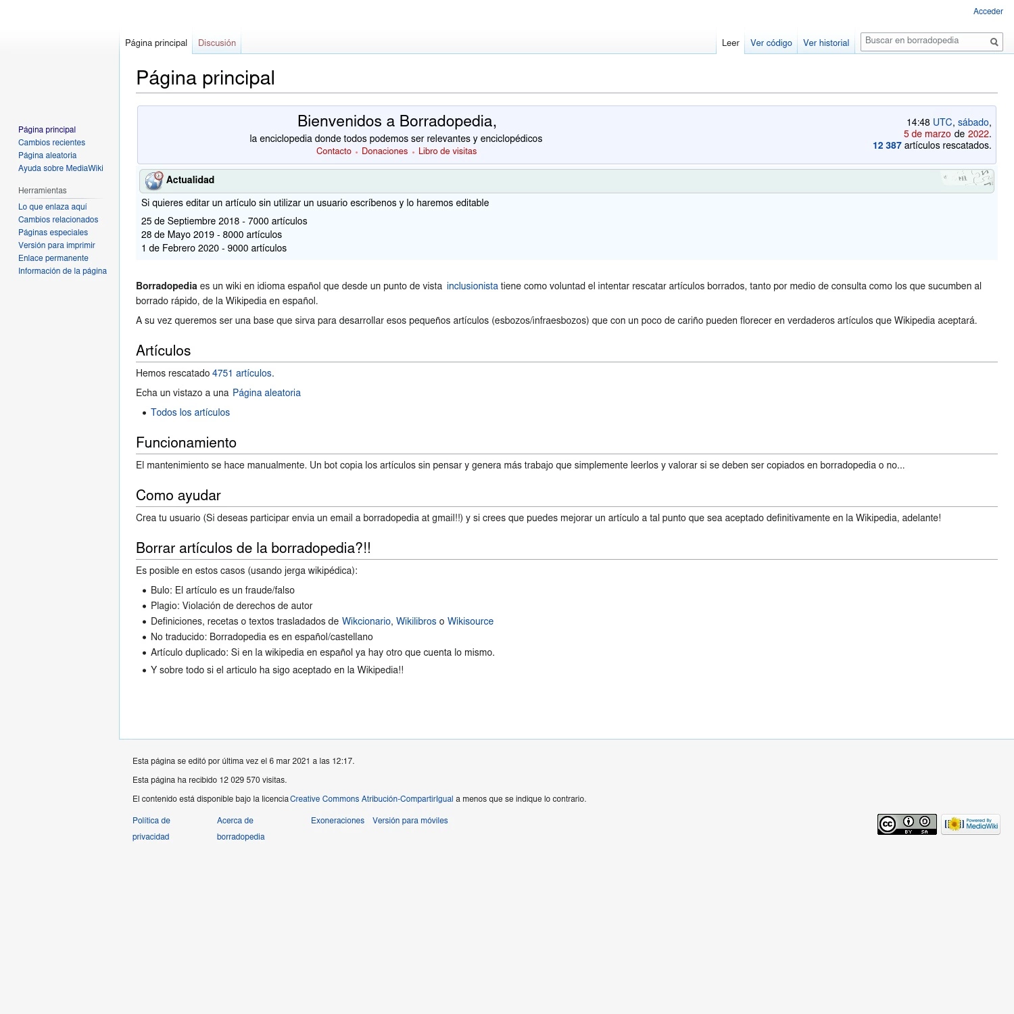Viewport: 1014px width, 1014px height.
Task: Open Página aleatoria link in Artículos section
Action: 266,393
